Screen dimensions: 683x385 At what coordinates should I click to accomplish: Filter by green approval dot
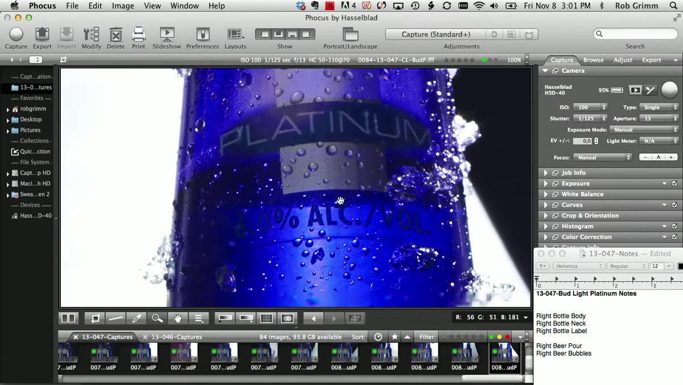492,337
